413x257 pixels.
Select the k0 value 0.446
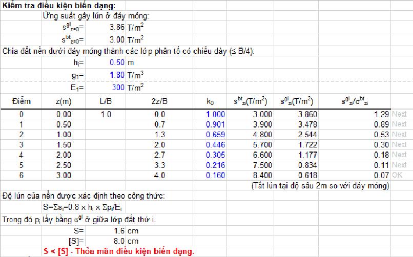point(215,145)
